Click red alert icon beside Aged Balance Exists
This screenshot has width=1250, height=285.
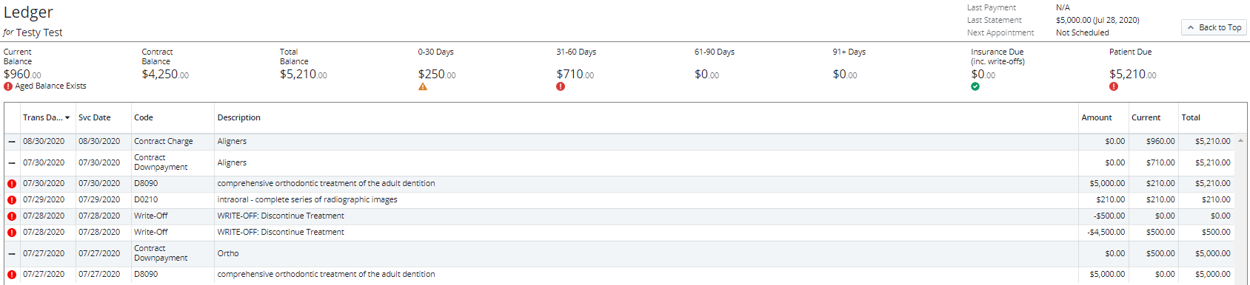point(8,86)
